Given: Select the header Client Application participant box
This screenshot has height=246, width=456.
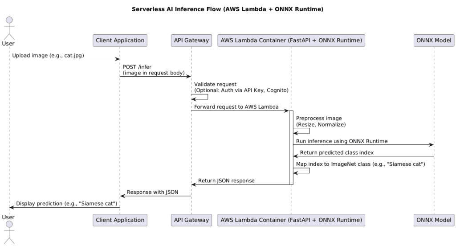Looking at the screenshot, I should tap(120, 41).
